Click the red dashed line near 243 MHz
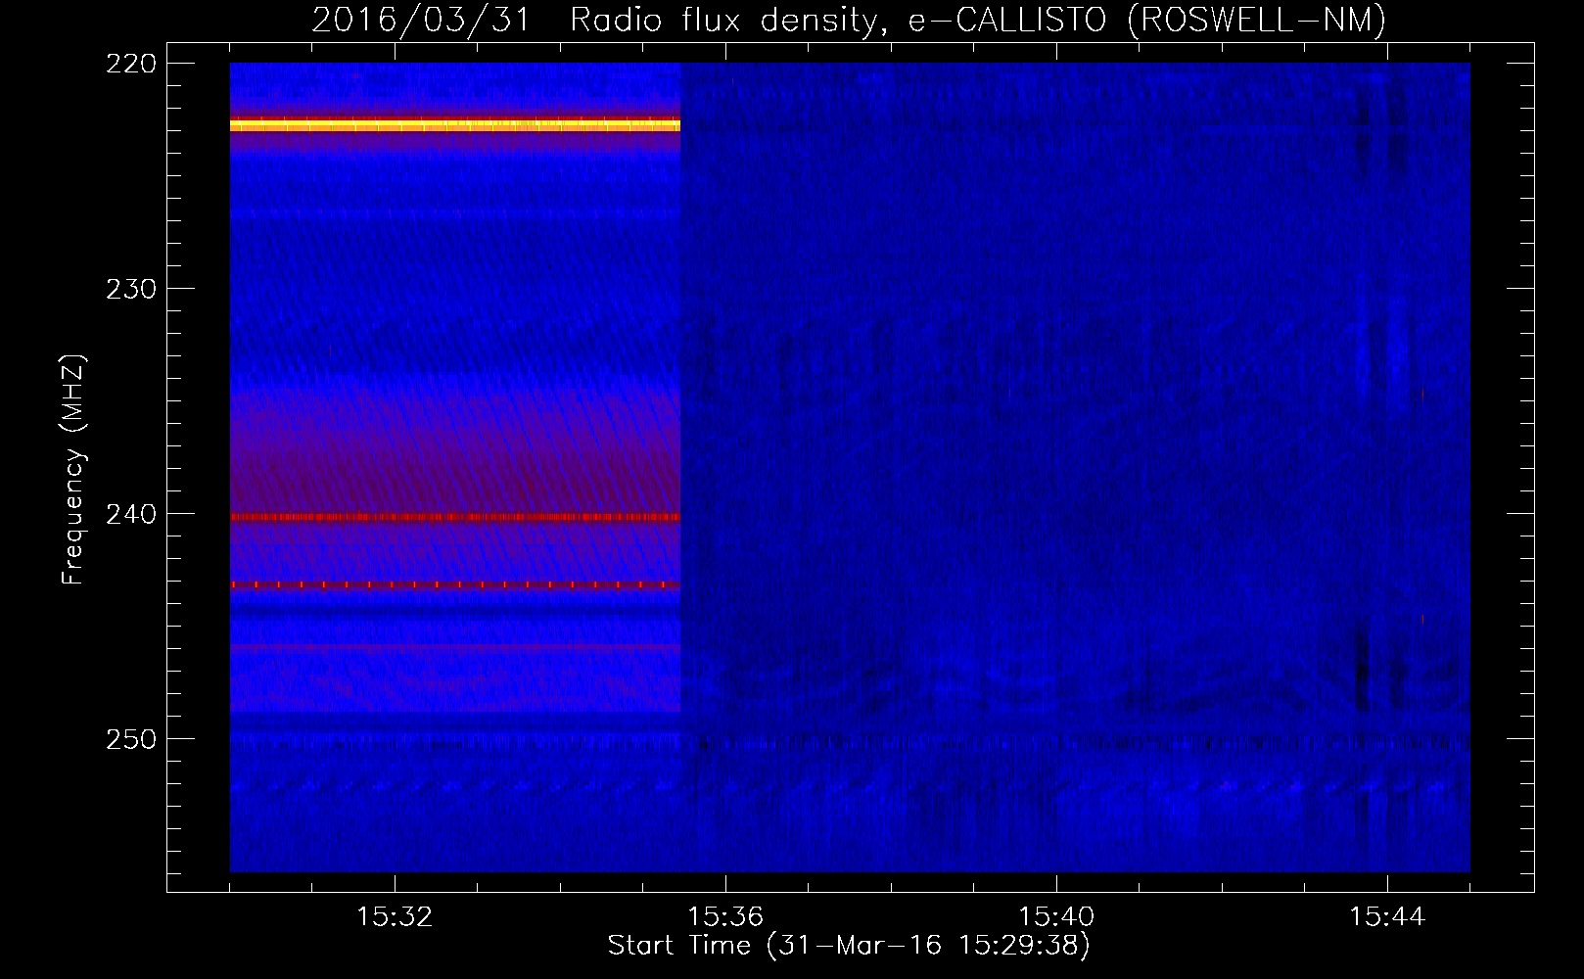 point(455,584)
